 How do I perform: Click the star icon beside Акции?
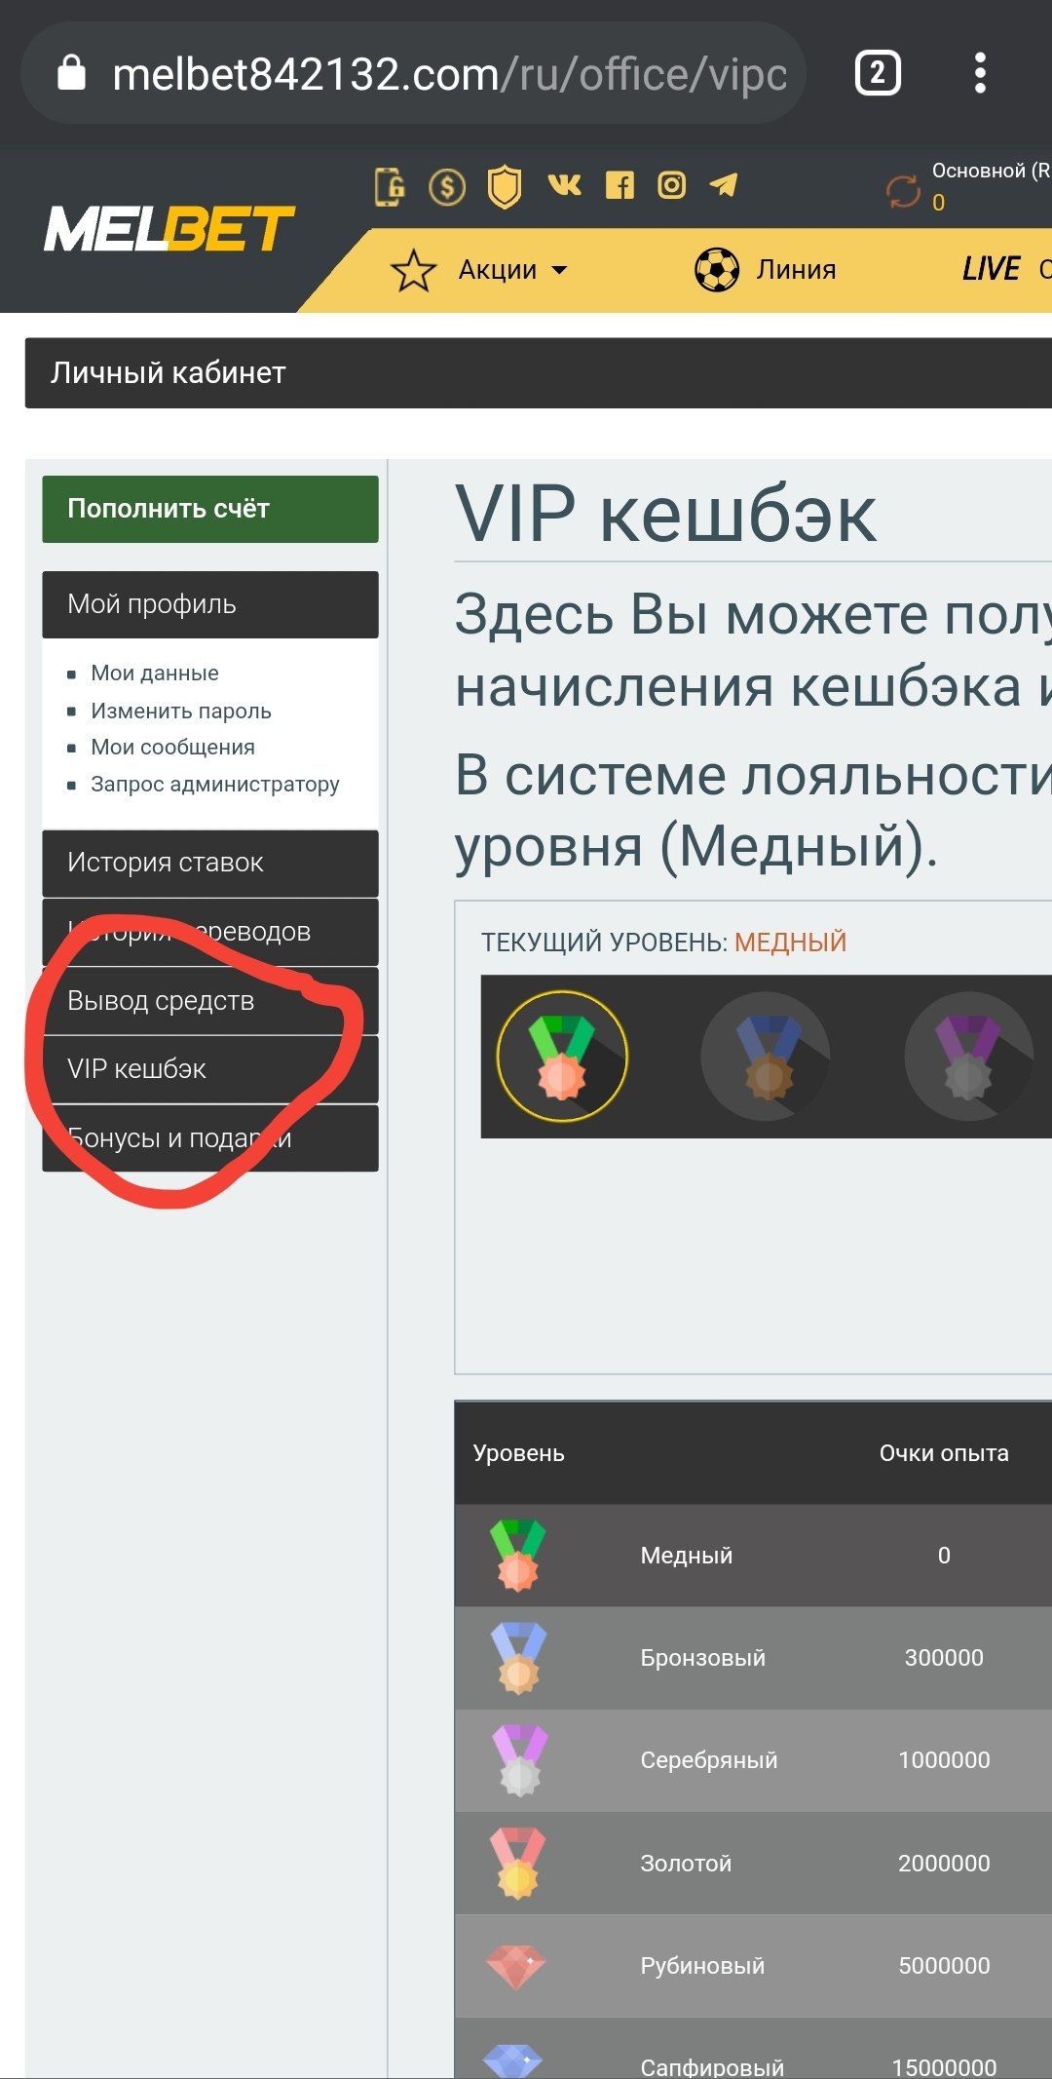414,270
